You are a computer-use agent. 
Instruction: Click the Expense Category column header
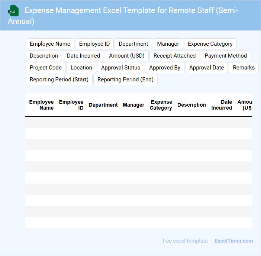click(161, 105)
